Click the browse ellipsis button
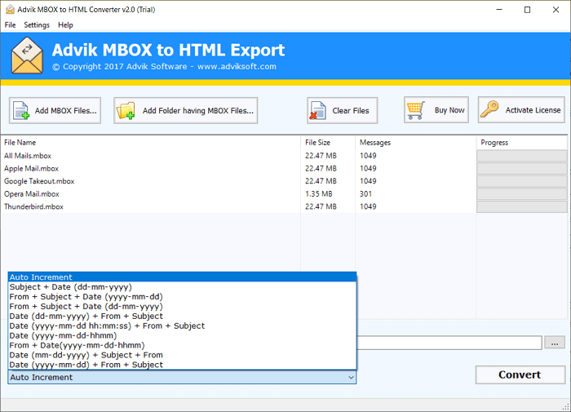Screen dimensions: 571x412 point(555,343)
